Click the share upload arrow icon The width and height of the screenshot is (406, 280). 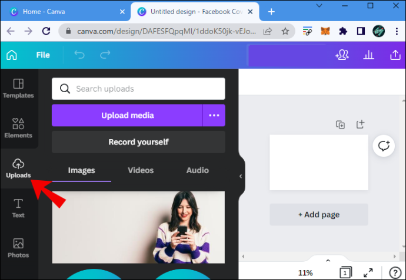395,55
